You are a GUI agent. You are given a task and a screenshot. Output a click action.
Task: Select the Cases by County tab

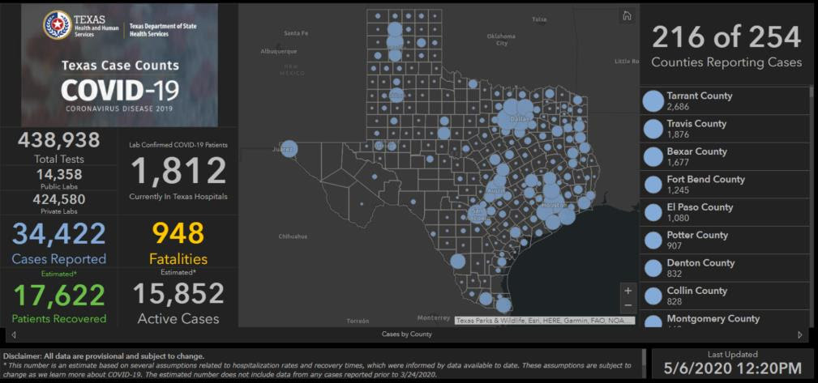tap(407, 334)
